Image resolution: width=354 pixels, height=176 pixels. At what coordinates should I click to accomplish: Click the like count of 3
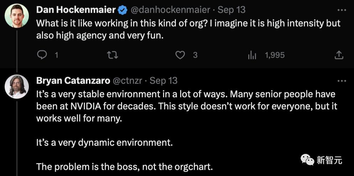[x=195, y=55]
